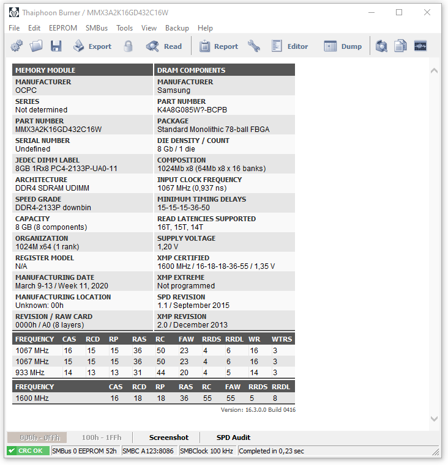
Task: Open the Edit menu
Action: coord(34,28)
